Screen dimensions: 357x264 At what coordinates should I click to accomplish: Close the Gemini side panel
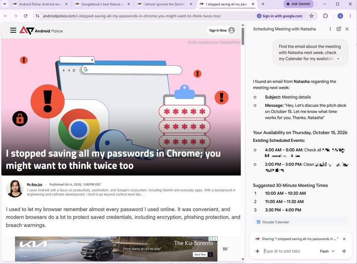pyautogui.click(x=347, y=29)
